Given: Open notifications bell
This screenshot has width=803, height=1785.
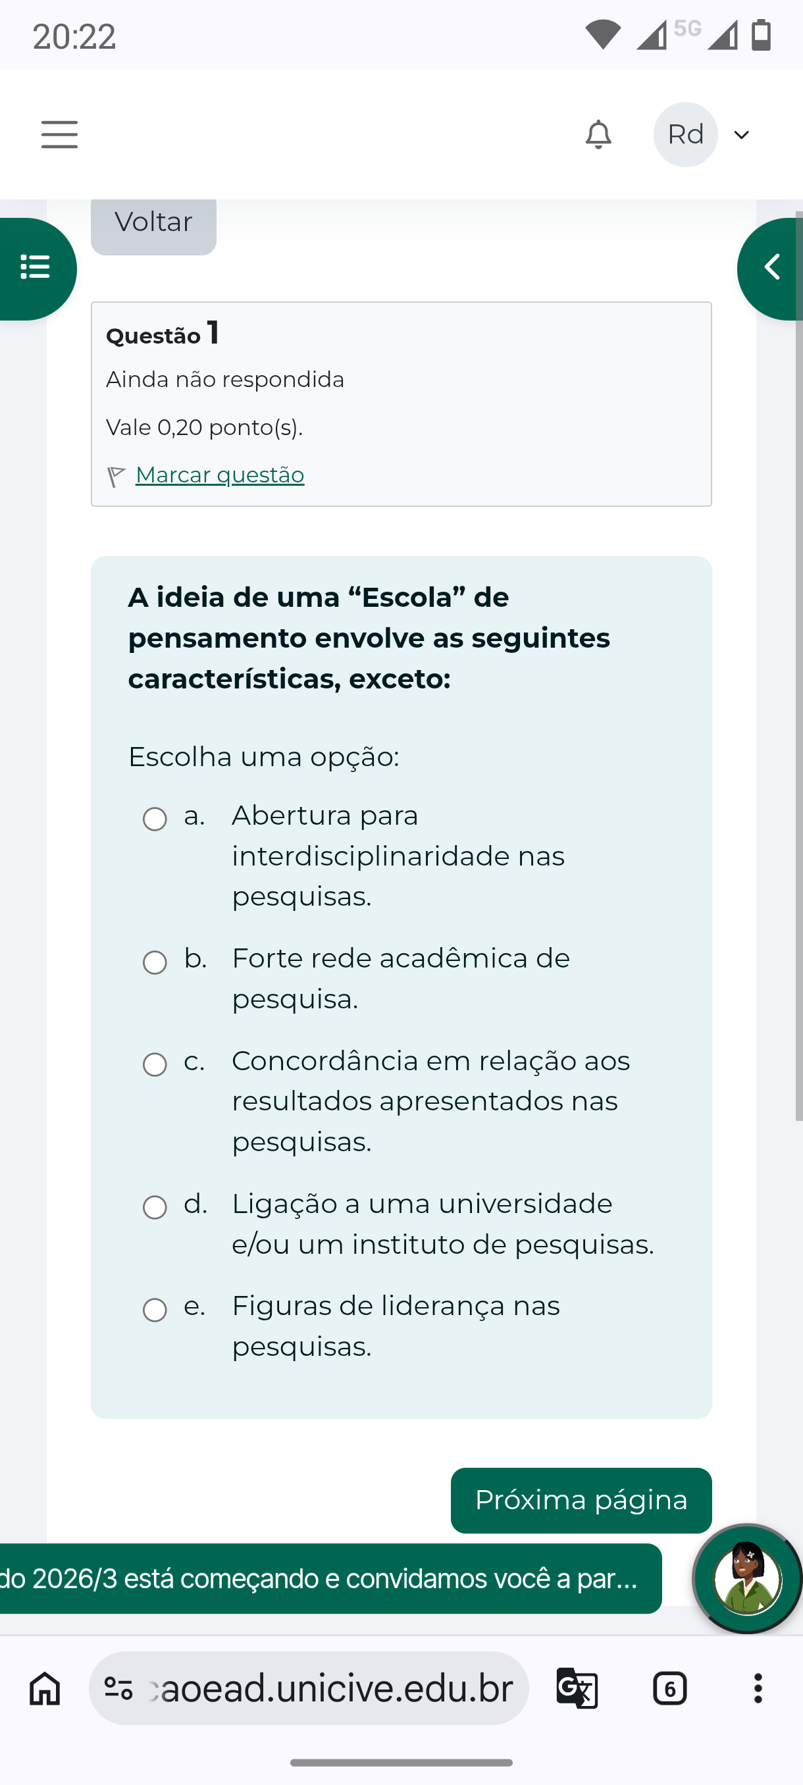Looking at the screenshot, I should point(598,134).
